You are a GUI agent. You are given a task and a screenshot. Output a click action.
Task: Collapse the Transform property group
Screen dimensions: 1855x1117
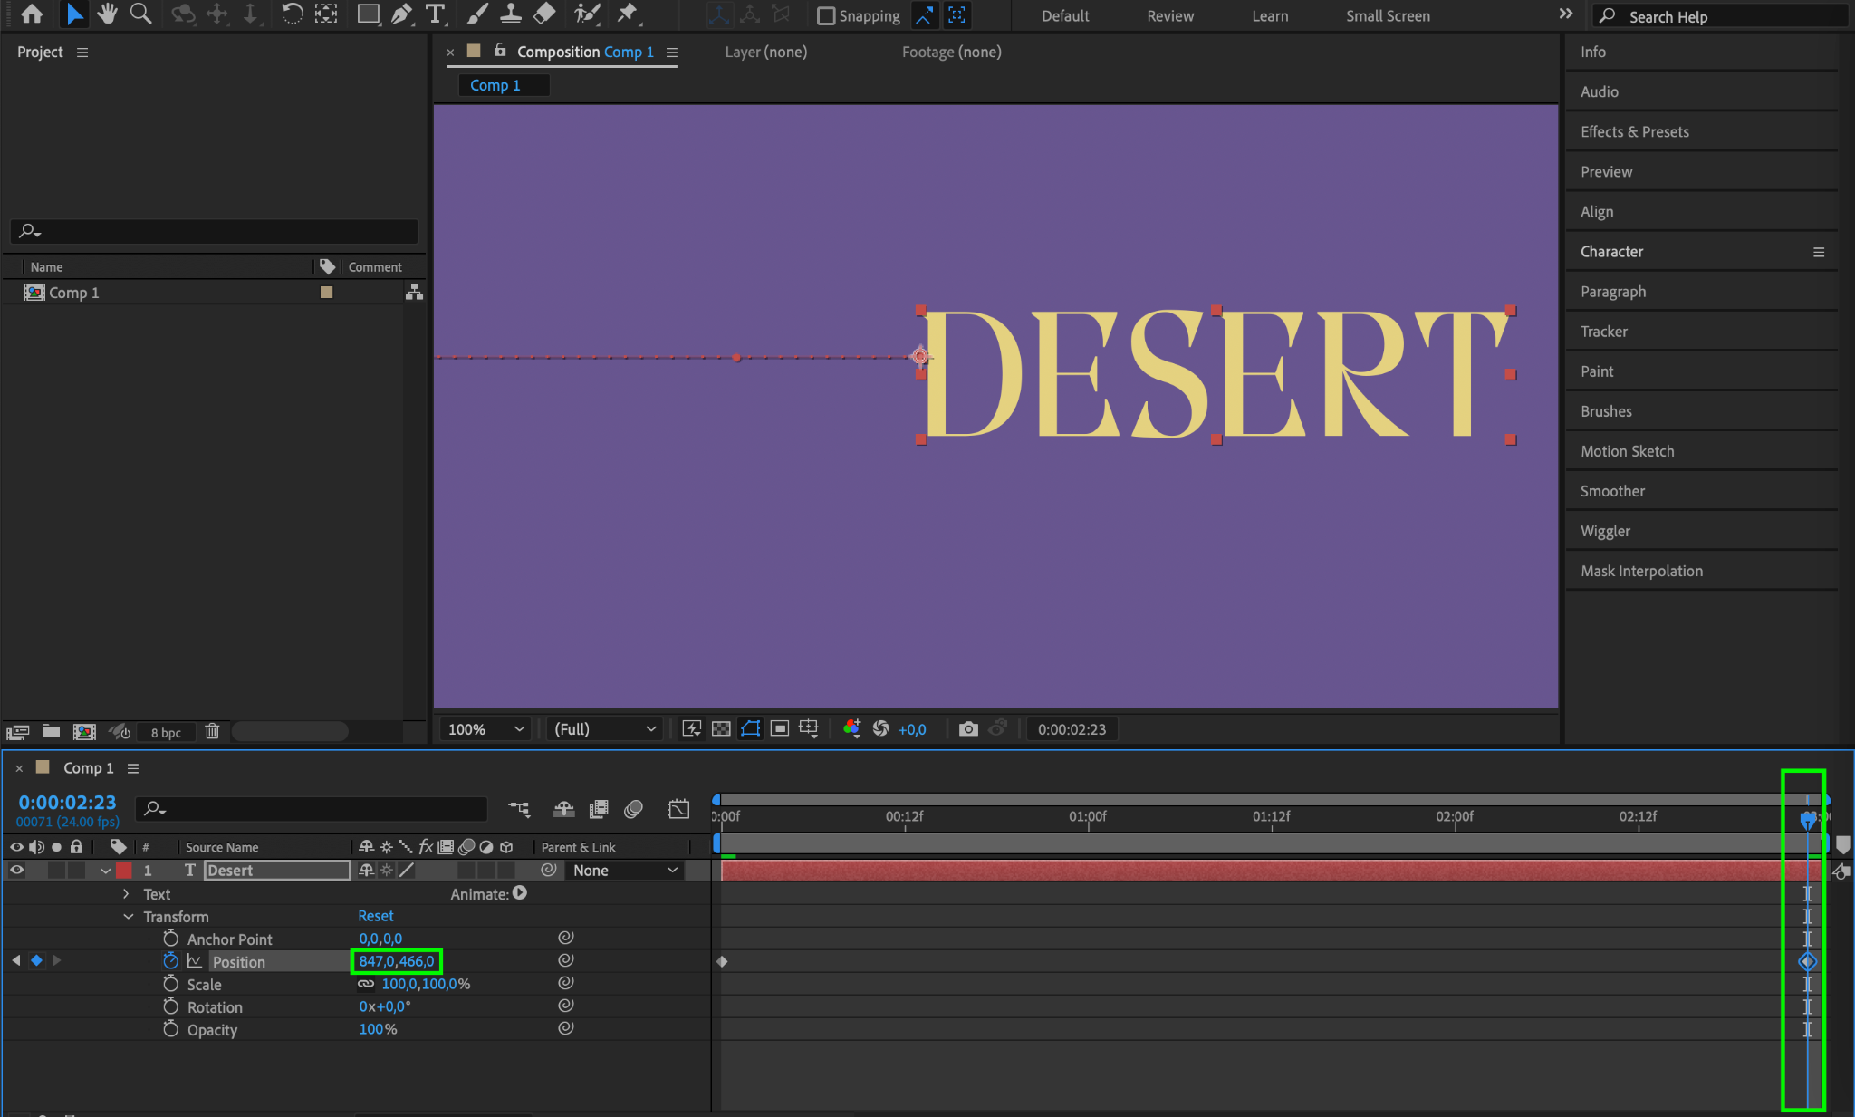128,917
